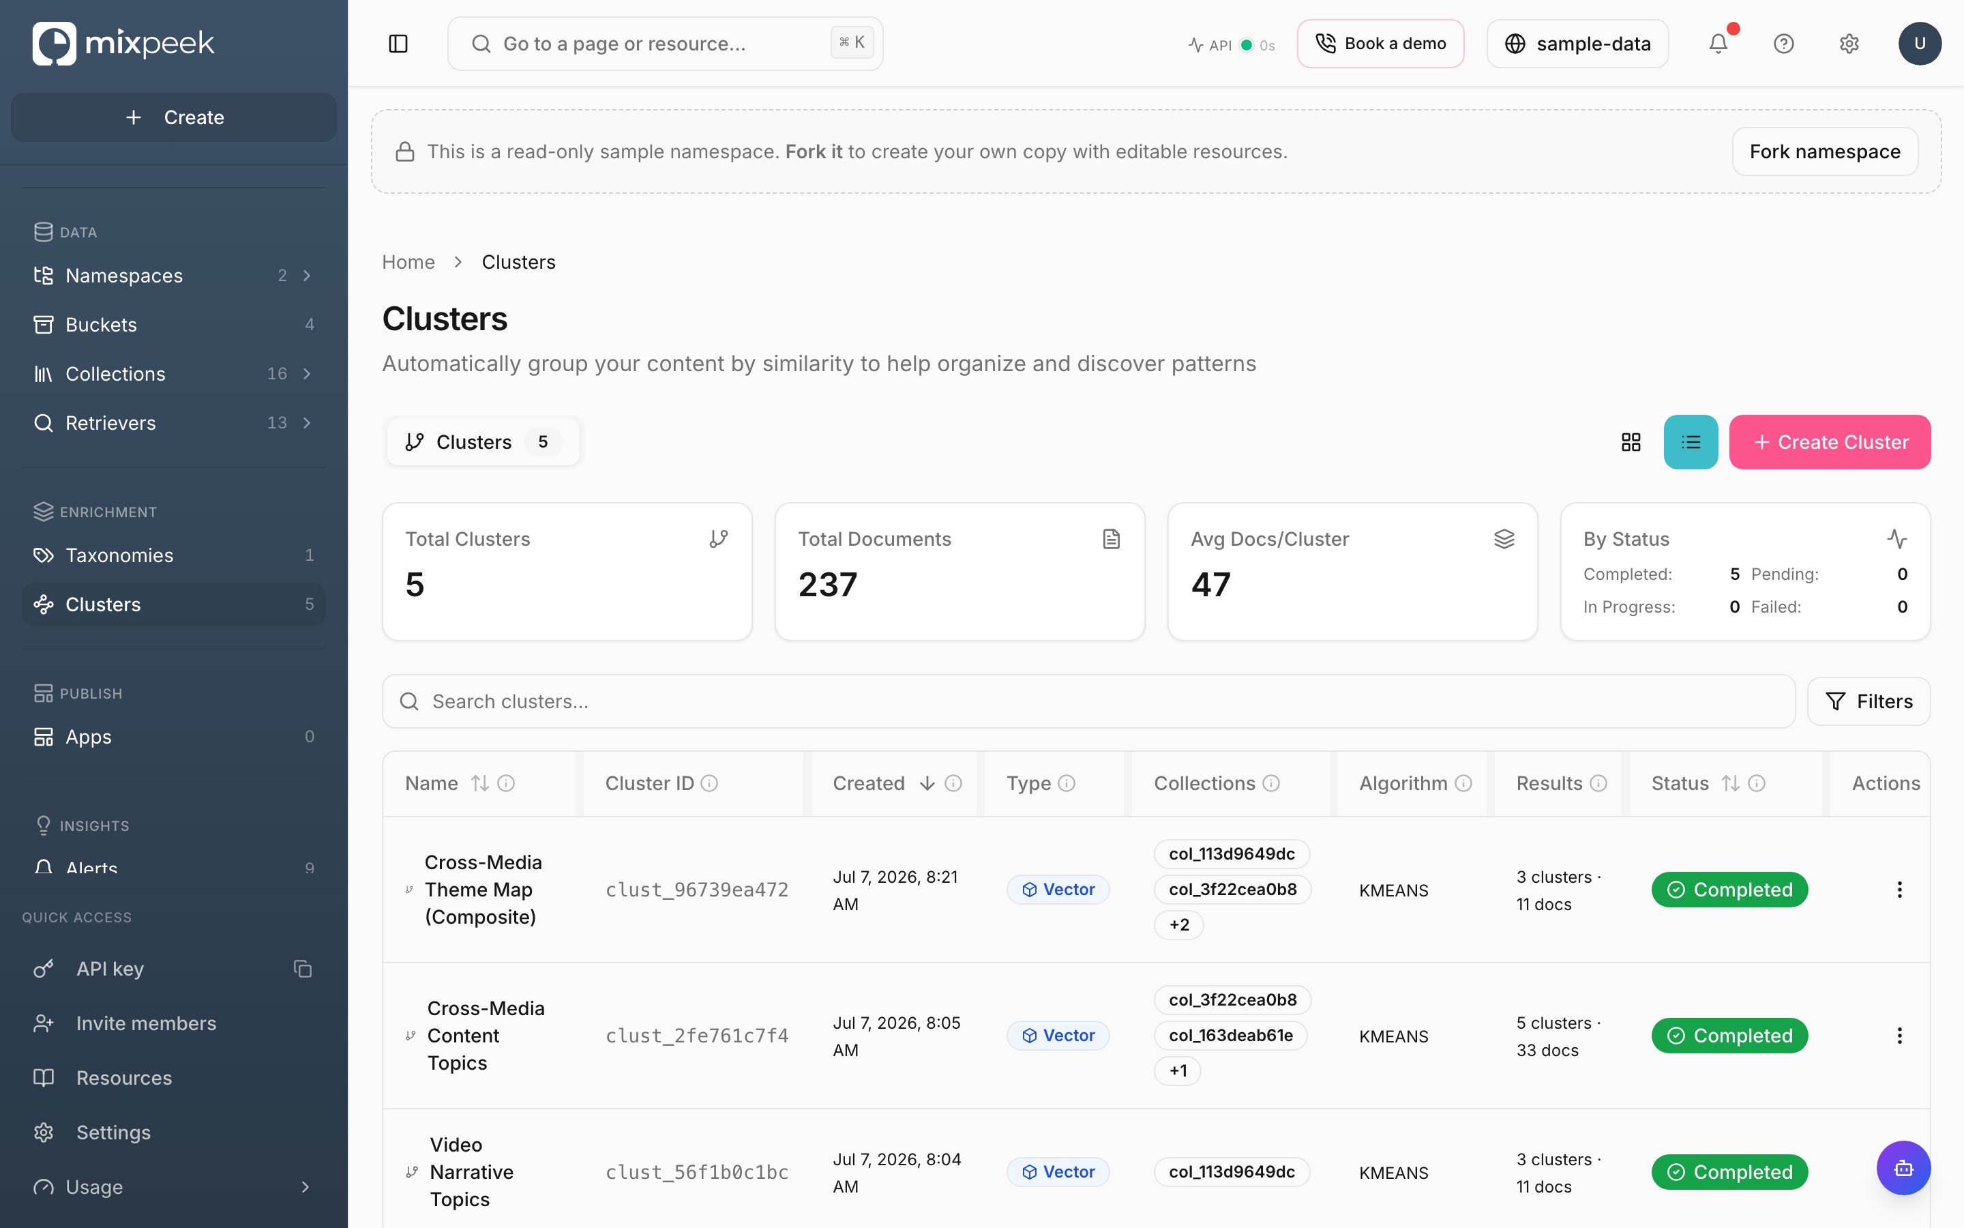This screenshot has height=1228, width=1964.
Task: Click Vector type badge for Video Narrative Topics
Action: click(x=1058, y=1172)
